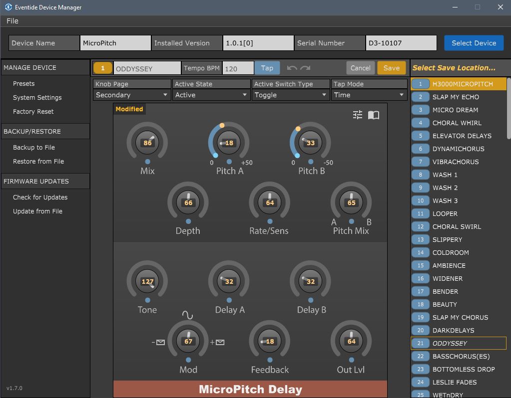The height and width of the screenshot is (398, 511).
Task: Click the blue dot under Tone knob
Action: pos(148,300)
